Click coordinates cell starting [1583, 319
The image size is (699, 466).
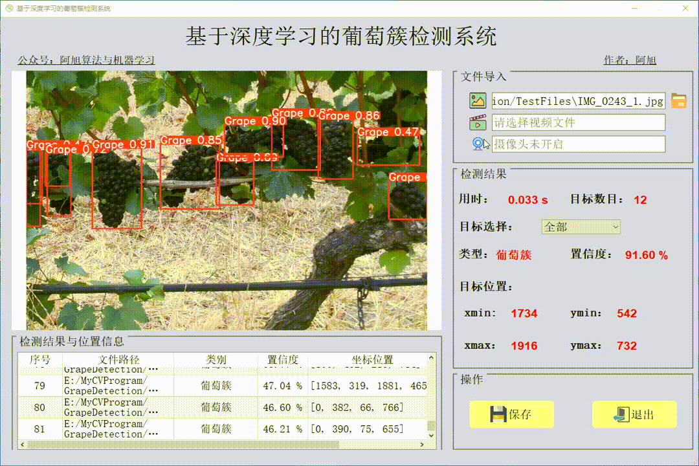point(368,386)
